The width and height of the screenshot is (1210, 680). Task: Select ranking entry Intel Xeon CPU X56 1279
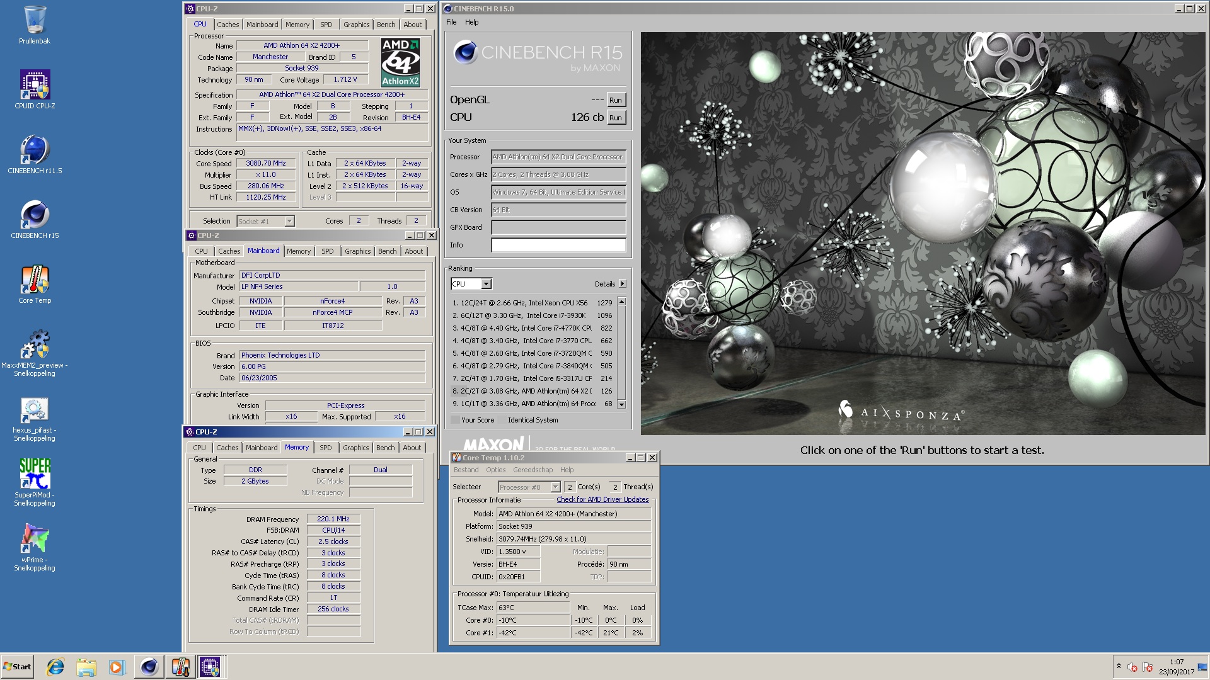click(x=533, y=303)
